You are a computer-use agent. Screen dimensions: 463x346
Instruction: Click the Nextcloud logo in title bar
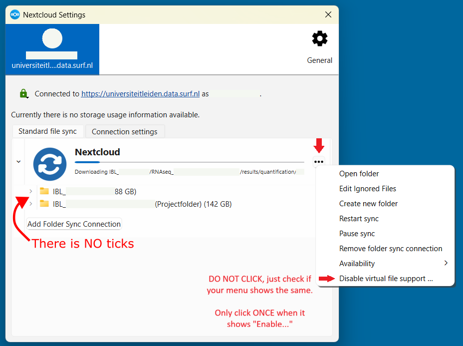15,14
